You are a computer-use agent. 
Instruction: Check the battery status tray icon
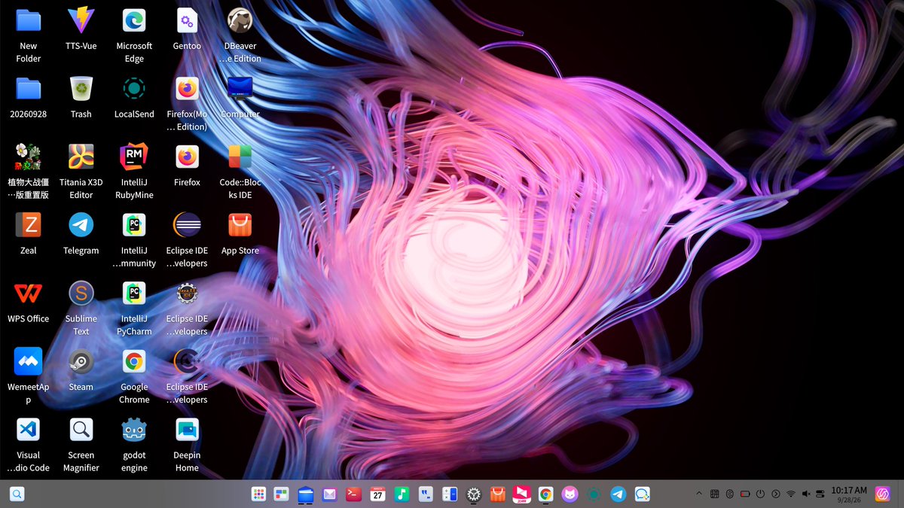click(x=745, y=494)
